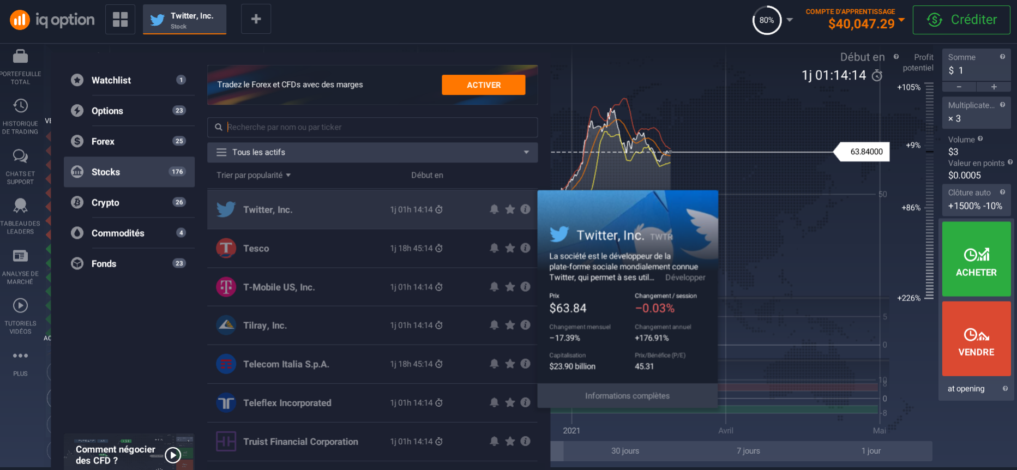This screenshot has height=470, width=1017.
Task: Click help icon next to at opening
Action: [1005, 389]
